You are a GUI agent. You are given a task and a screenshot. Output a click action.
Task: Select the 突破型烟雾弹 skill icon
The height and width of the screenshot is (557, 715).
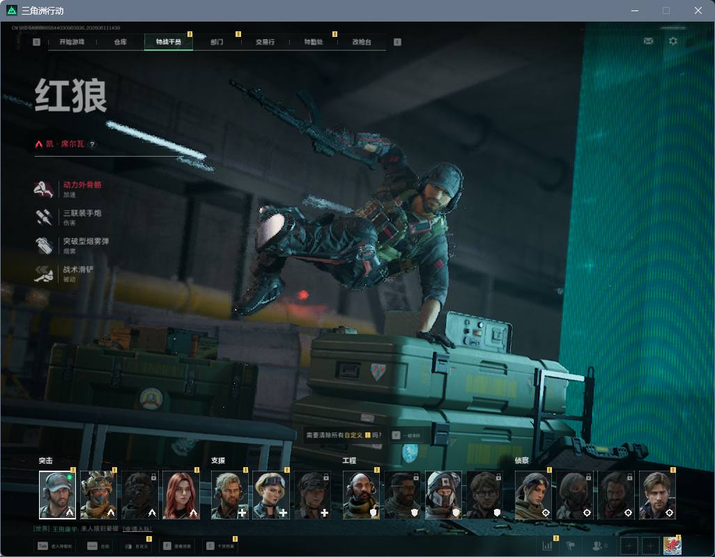click(x=44, y=246)
